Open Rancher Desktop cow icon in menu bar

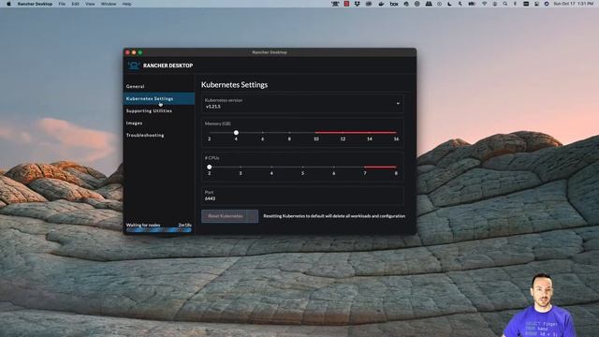click(335, 4)
